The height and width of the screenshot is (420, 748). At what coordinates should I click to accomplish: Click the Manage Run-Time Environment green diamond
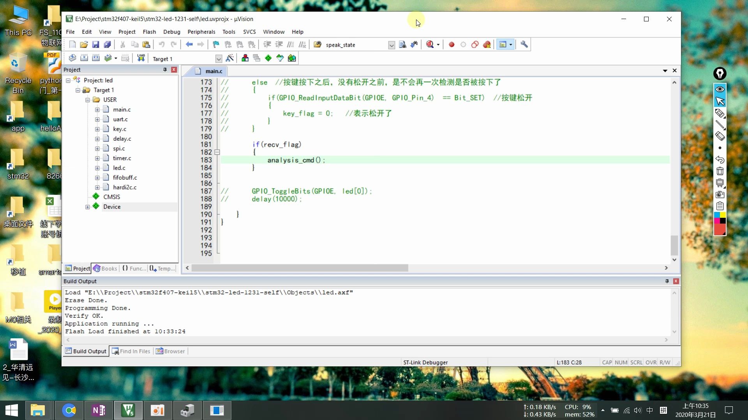point(268,58)
